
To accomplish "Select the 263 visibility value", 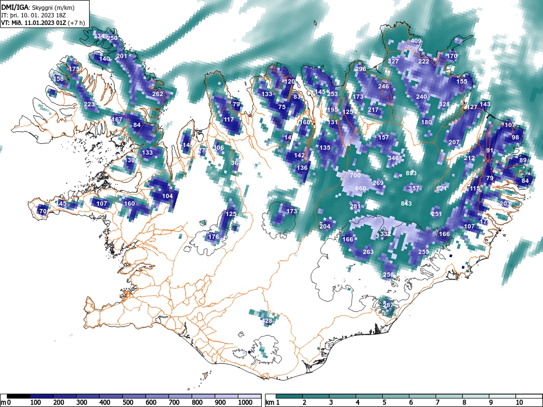I will coord(368,252).
